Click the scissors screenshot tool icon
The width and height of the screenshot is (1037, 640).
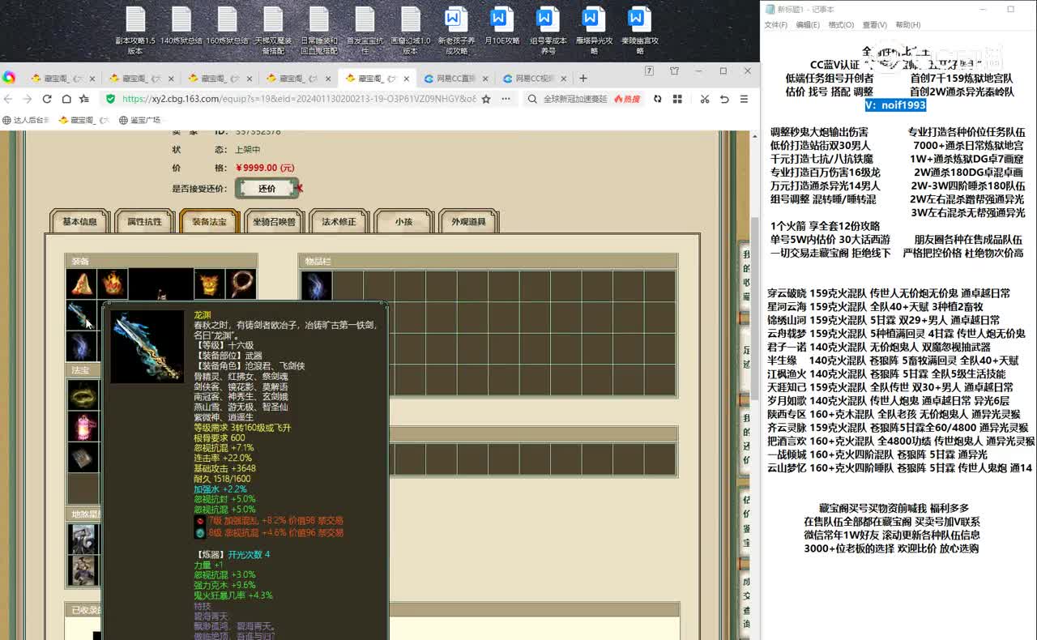click(x=704, y=99)
